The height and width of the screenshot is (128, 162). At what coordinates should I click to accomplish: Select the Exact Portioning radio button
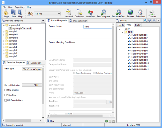74,73
